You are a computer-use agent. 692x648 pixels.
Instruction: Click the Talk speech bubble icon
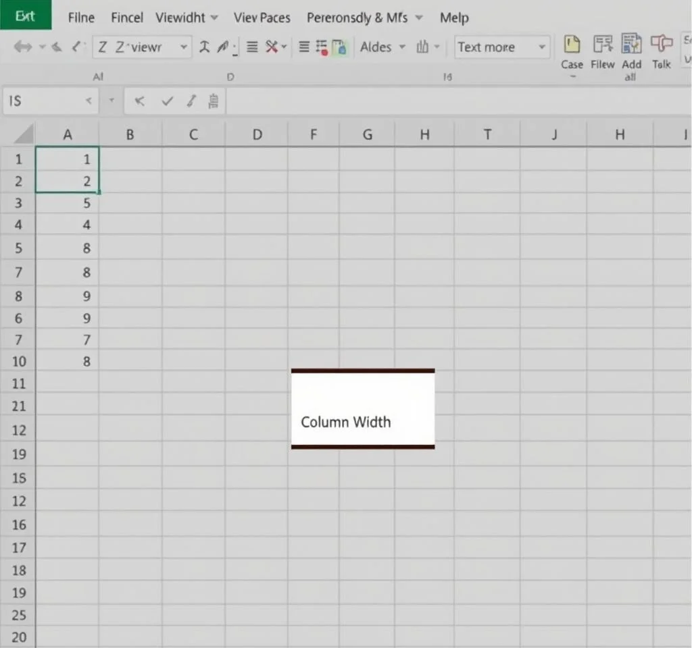tap(661, 45)
